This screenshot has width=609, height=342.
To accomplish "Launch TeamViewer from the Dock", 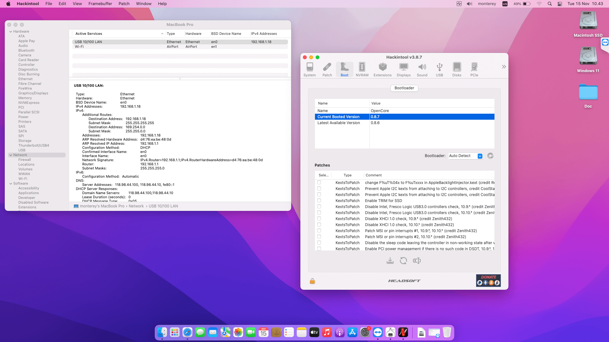I will pyautogui.click(x=378, y=332).
